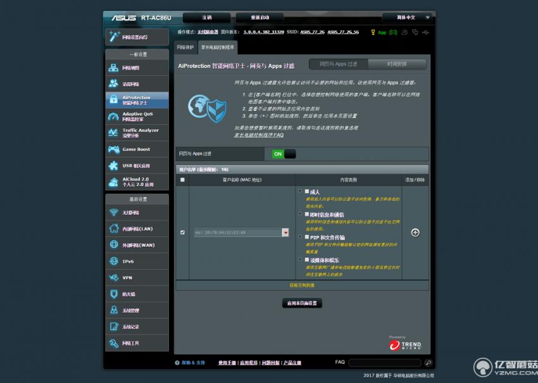Expand the P2P 和文件传输 category subitems
This screenshot has height=383, width=538.
[x=300, y=237]
